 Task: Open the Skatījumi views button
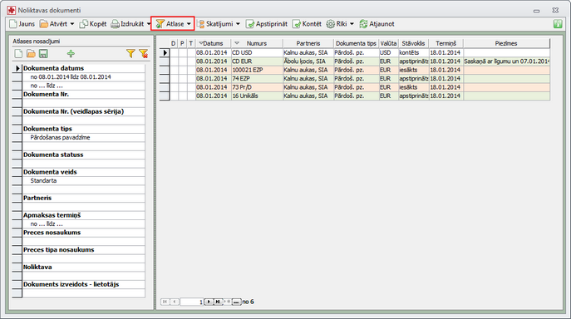(x=215, y=24)
